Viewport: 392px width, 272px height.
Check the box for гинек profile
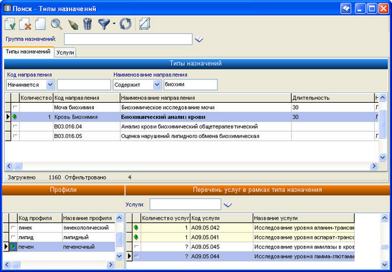(x=13, y=228)
